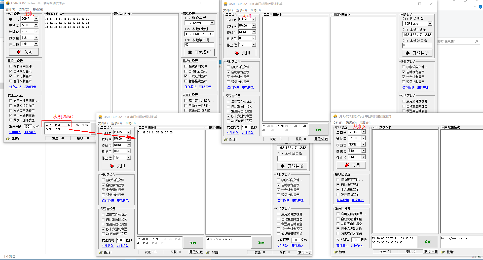Open 文件(F) menu in the COM7 window
The image size is (483, 260).
pos(10,10)
